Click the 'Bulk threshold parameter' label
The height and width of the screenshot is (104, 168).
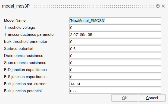coord(26,42)
